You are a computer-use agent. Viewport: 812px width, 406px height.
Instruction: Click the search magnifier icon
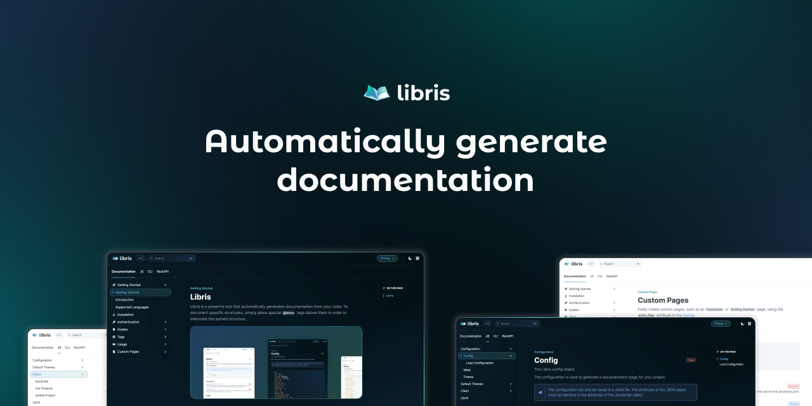point(152,258)
